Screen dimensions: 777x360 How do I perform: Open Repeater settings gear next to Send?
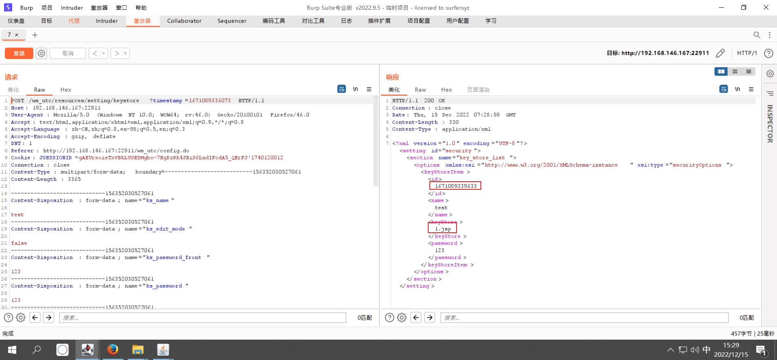41,53
